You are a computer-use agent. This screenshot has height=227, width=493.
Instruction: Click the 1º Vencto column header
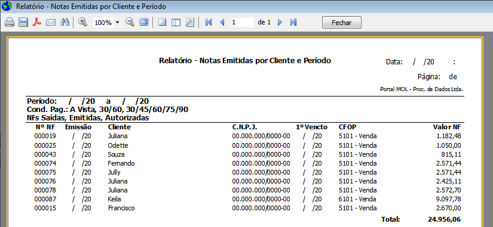click(311, 128)
